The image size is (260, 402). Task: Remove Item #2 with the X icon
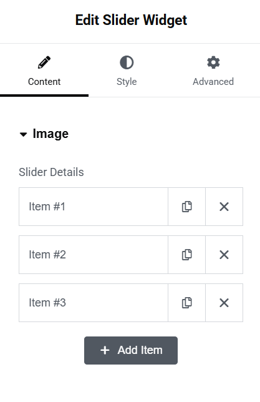point(224,255)
